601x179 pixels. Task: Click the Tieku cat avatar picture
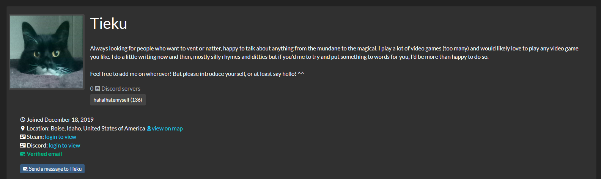[47, 52]
